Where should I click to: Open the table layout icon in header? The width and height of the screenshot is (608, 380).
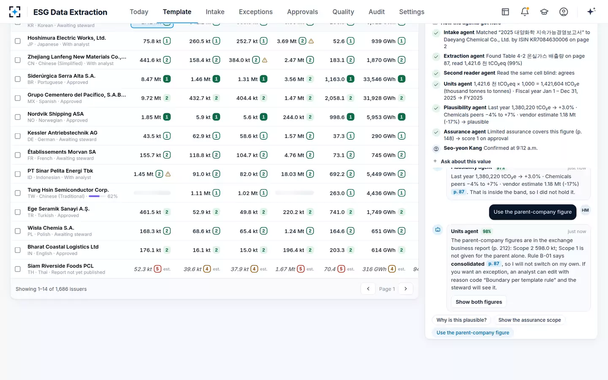[x=505, y=12]
